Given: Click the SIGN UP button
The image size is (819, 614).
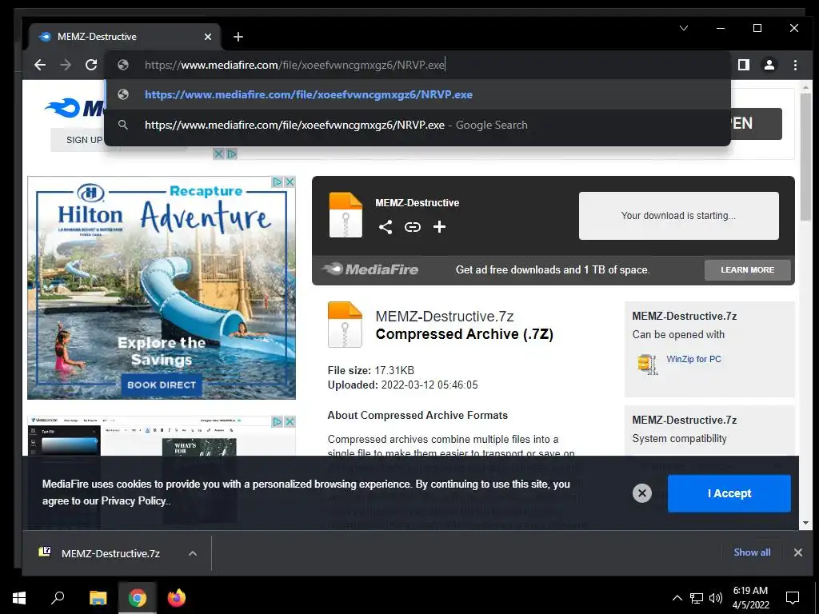Looking at the screenshot, I should point(84,140).
